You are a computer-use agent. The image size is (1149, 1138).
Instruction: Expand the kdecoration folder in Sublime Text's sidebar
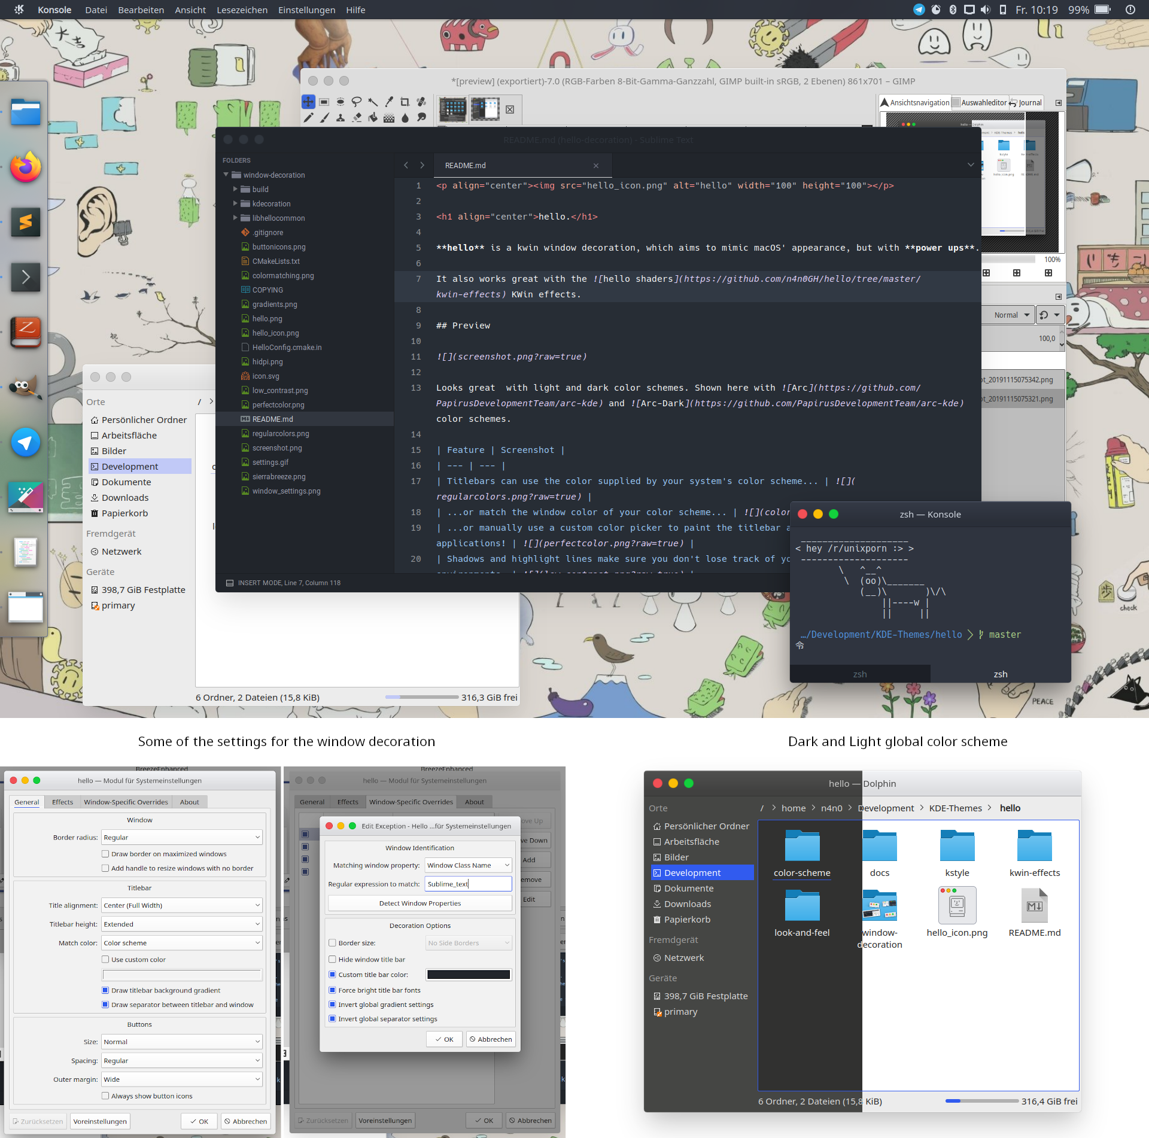pos(235,203)
